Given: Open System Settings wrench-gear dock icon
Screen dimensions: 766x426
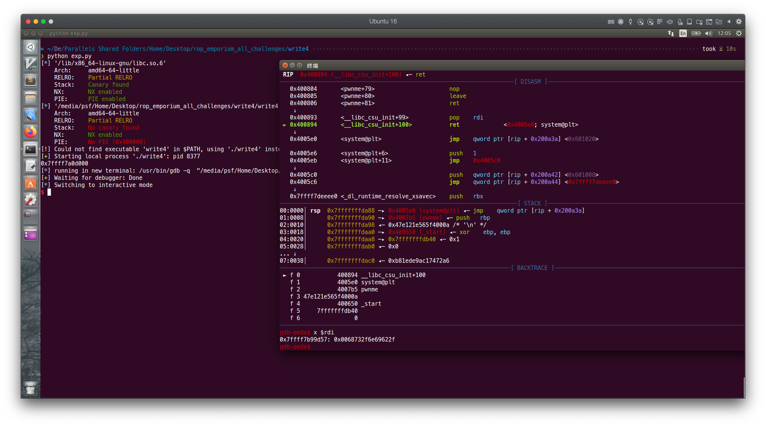Looking at the screenshot, I should (31, 200).
